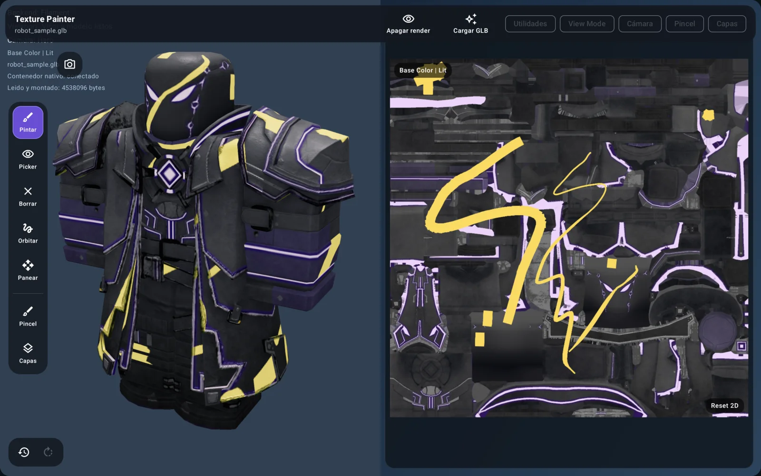761x476 pixels.
Task: Select the Borrar eraser tool
Action: pos(28,197)
